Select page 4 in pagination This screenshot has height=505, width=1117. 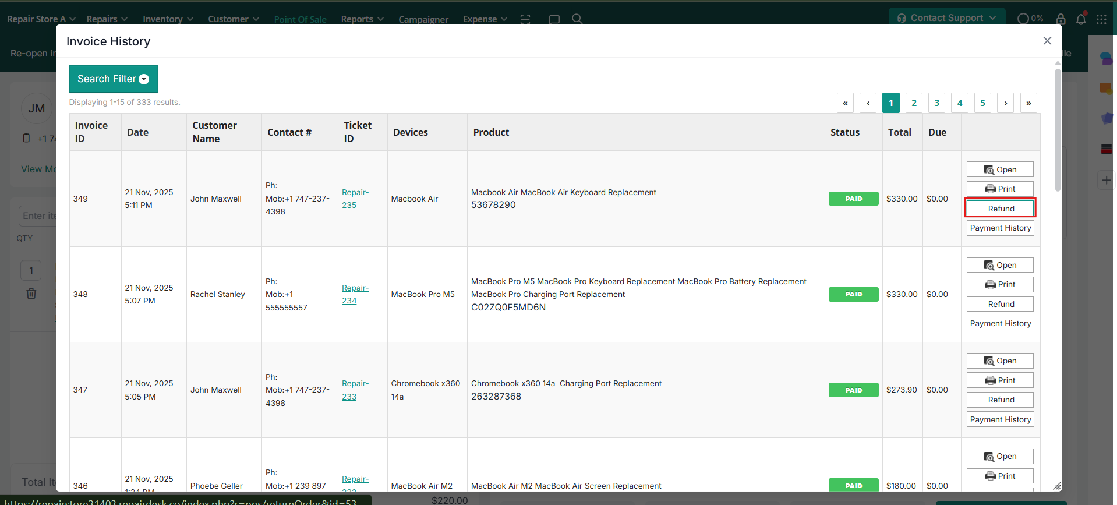pyautogui.click(x=960, y=103)
